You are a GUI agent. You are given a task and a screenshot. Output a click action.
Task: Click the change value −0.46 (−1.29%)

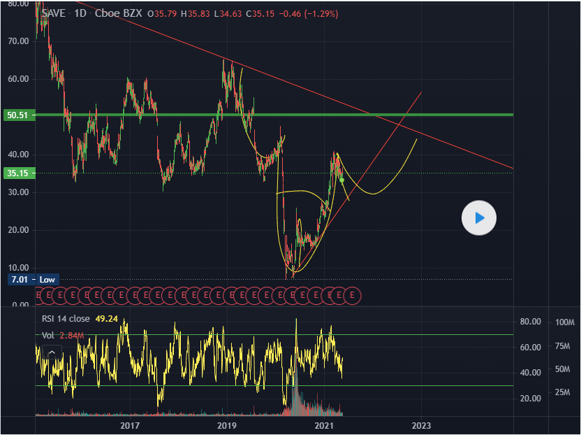[308, 14]
